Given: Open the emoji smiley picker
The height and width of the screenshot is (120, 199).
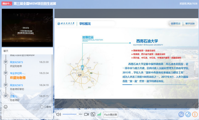Looking at the screenshot, I should point(6,107).
